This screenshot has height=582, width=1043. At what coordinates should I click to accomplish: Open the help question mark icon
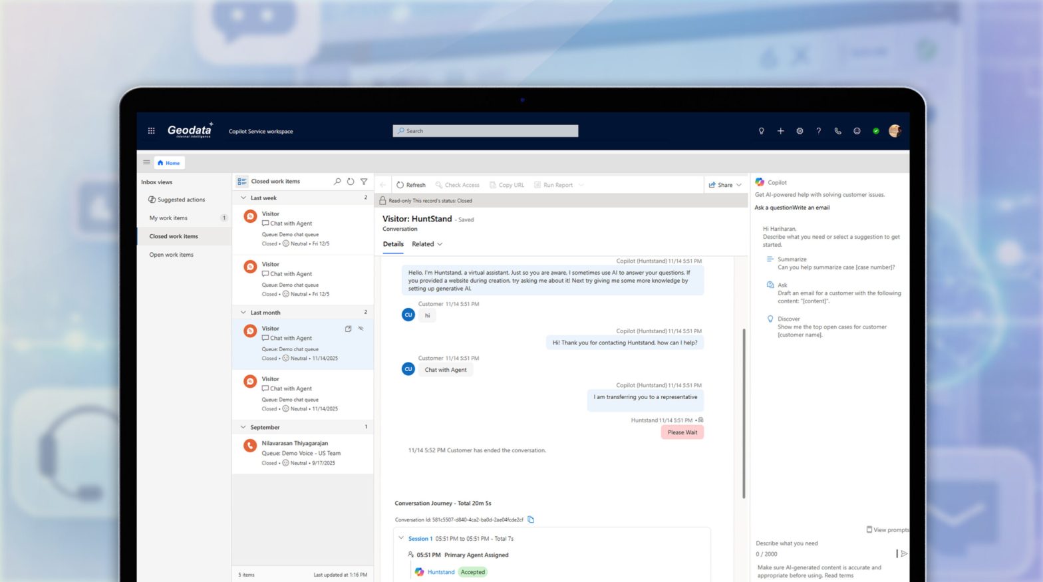(x=819, y=131)
